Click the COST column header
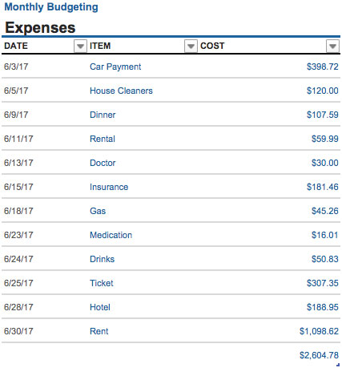This screenshot has height=368, width=342. 212,46
